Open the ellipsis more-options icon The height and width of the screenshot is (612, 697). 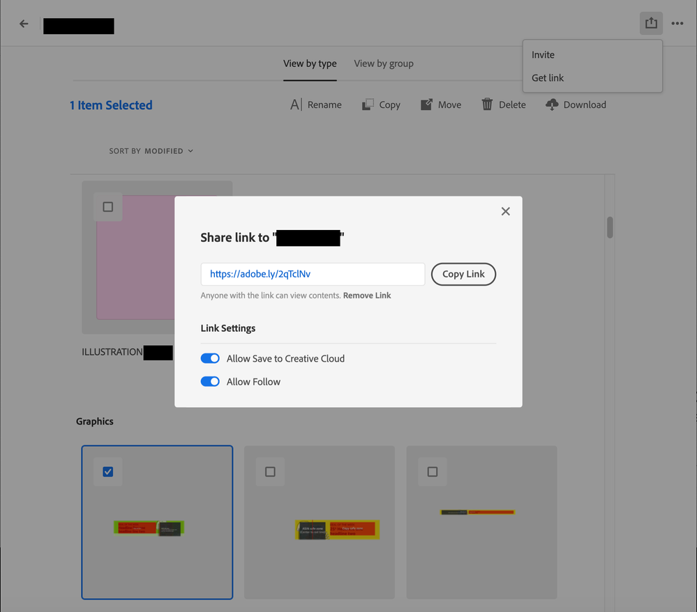coord(677,23)
